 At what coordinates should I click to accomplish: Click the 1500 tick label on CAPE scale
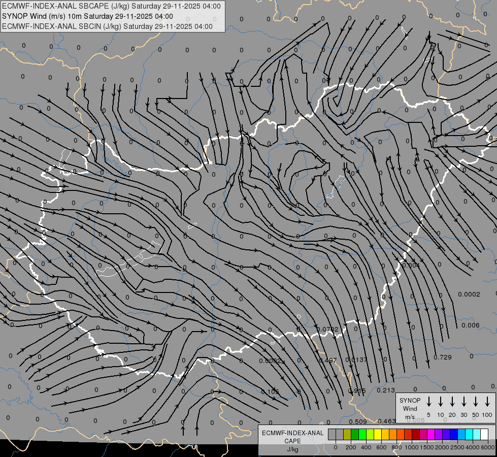click(427, 447)
